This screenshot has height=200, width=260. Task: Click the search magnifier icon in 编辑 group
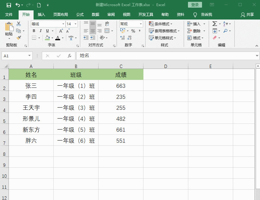(x=225, y=31)
